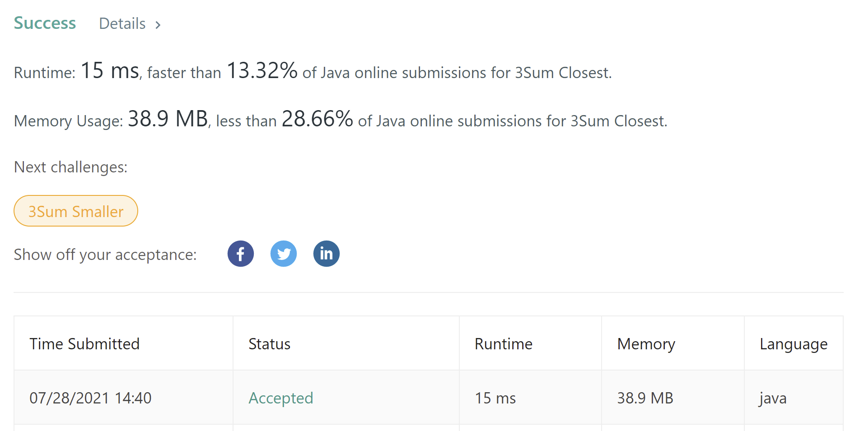The image size is (850, 431).
Task: Select the Language column header
Action: 794,344
